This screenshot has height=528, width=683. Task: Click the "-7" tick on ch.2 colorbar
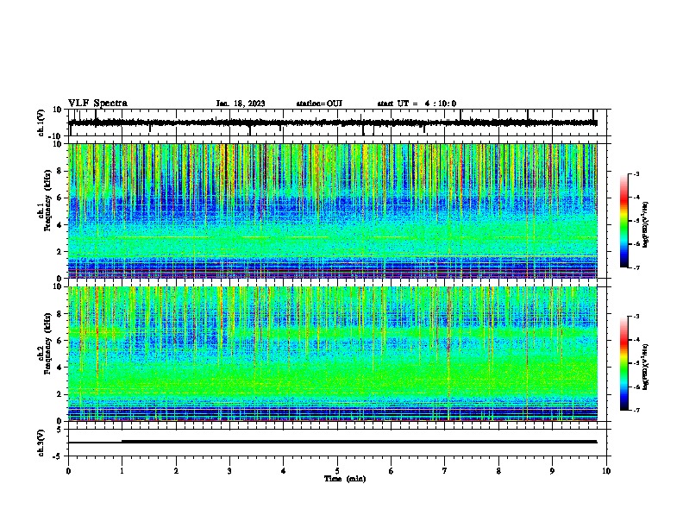pyautogui.click(x=636, y=411)
